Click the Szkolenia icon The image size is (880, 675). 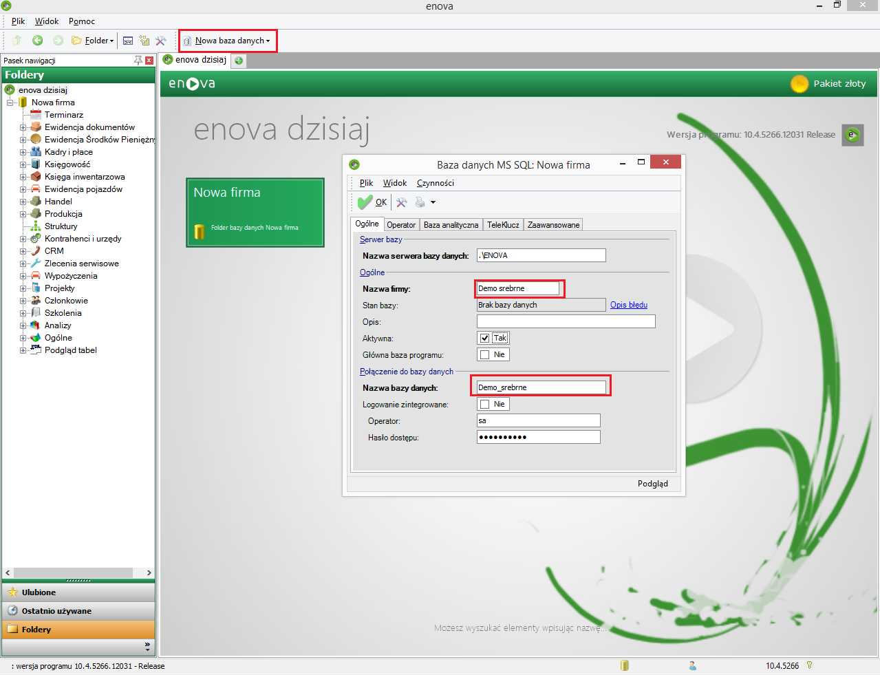(36, 313)
